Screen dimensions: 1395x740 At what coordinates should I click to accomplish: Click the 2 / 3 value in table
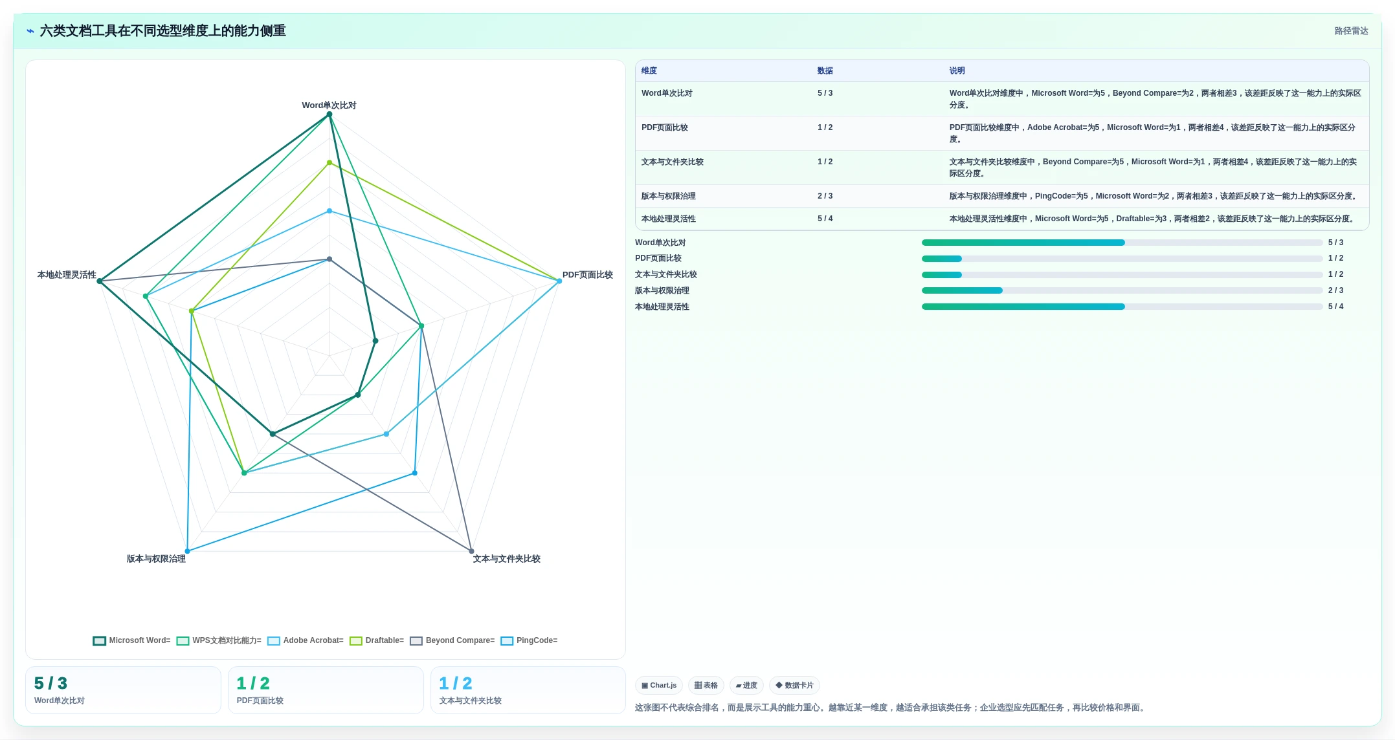[x=825, y=196]
